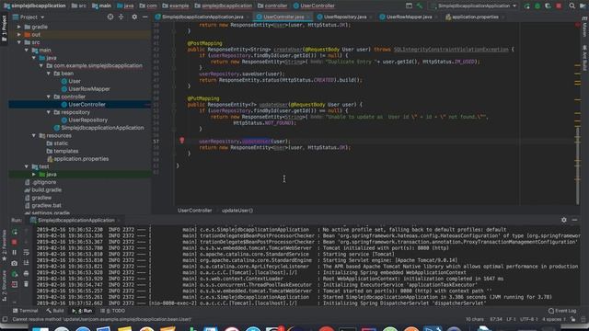Hide the Project panel with minus icon
This screenshot has height=331, width=589.
pos(145,17)
